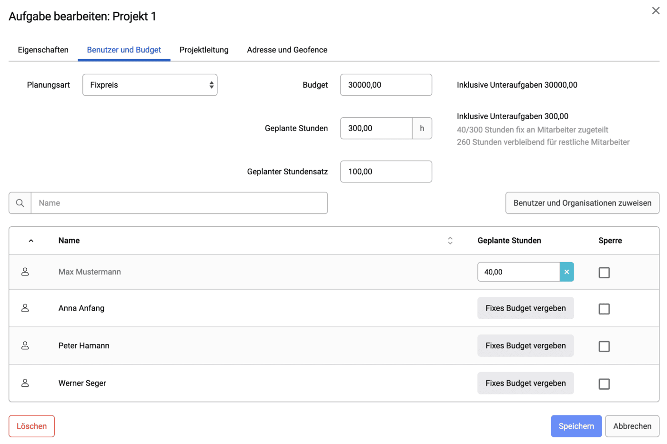Viewport: 667px width, 444px height.
Task: Click the Name search field
Action: coord(179,203)
